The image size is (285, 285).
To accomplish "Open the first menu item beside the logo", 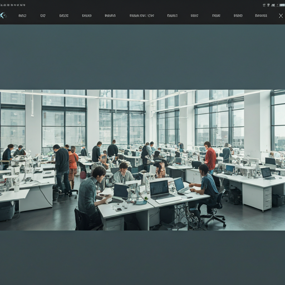I will coord(22,16).
